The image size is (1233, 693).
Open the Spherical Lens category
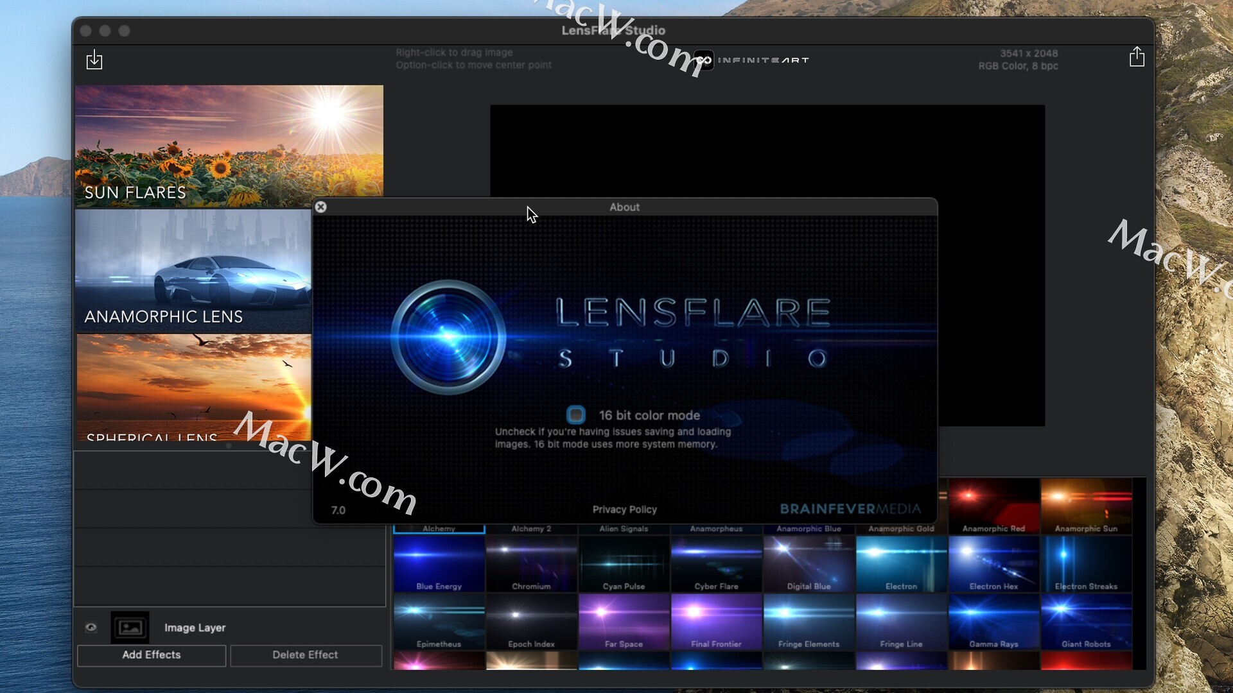[193, 388]
